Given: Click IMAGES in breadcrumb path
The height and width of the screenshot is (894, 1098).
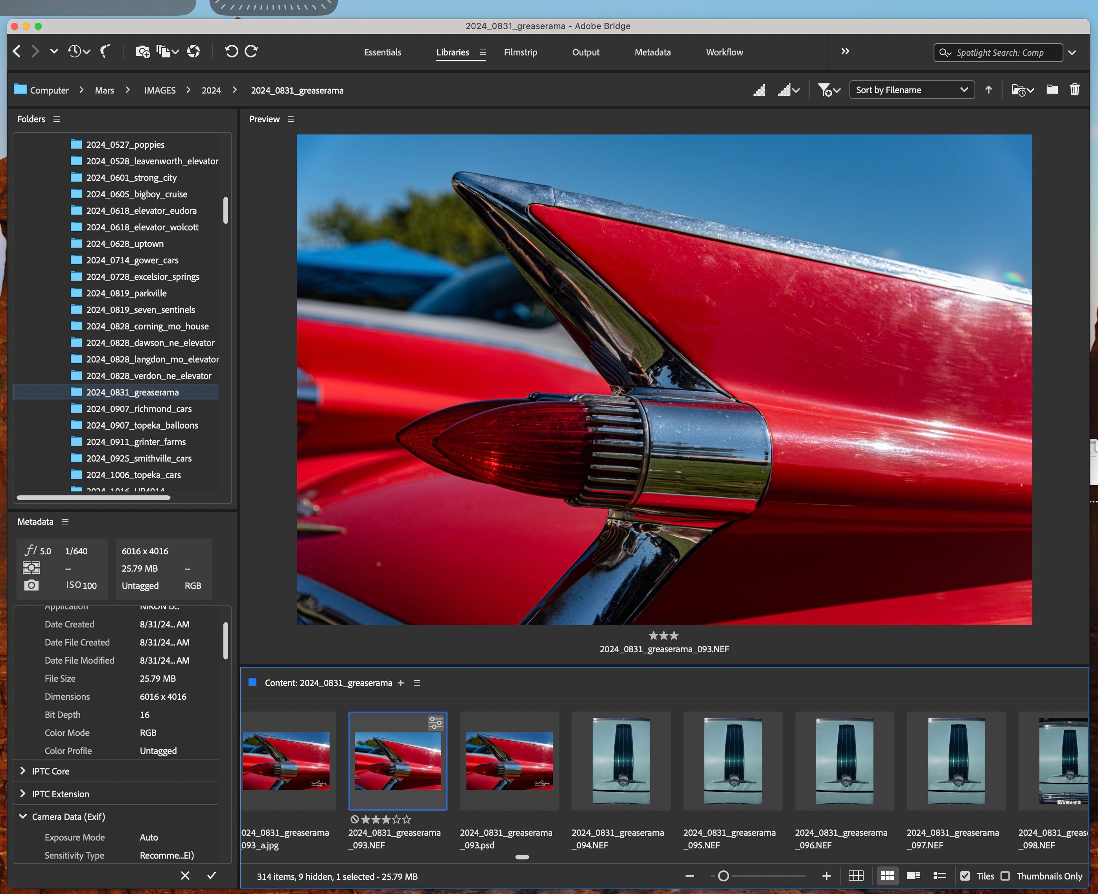Looking at the screenshot, I should tap(160, 90).
